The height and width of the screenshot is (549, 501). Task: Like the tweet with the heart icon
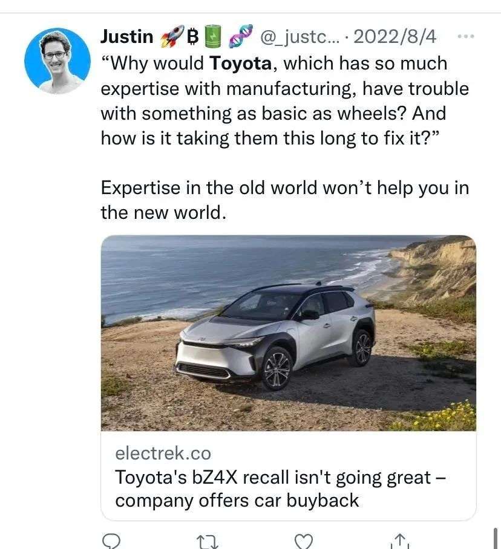303,541
